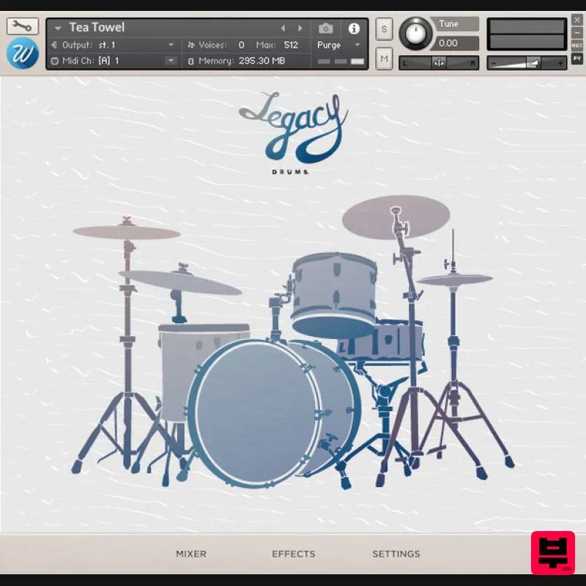
Task: Switch to the MIXER tab
Action: [x=191, y=554]
